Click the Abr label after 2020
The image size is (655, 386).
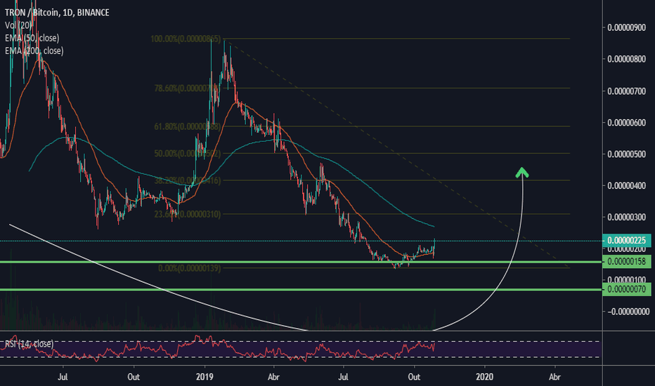555,378
